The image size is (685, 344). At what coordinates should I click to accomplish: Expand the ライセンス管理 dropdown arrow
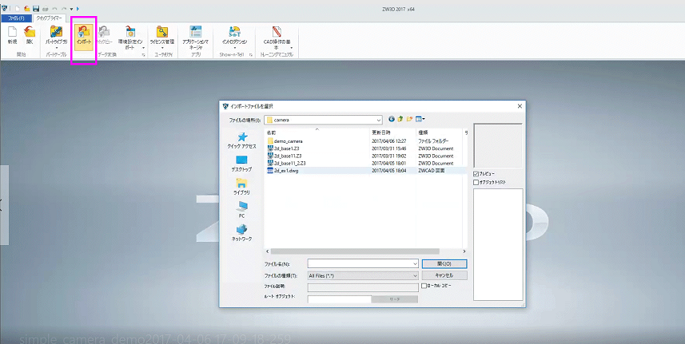162,48
